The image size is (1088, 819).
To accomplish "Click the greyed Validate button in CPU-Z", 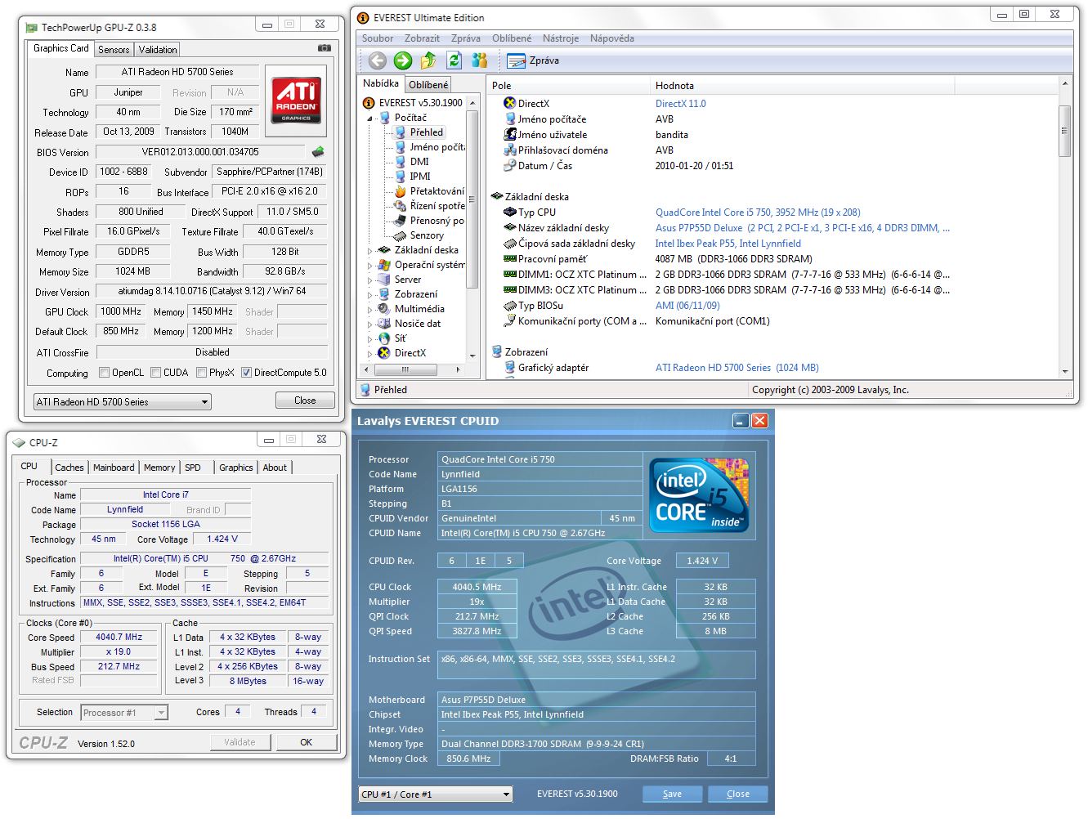I will (x=240, y=742).
